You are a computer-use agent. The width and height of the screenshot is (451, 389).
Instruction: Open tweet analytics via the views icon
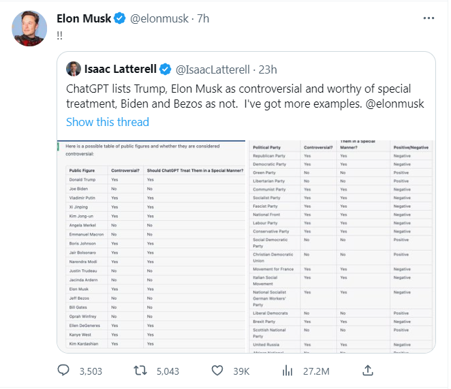coord(287,371)
